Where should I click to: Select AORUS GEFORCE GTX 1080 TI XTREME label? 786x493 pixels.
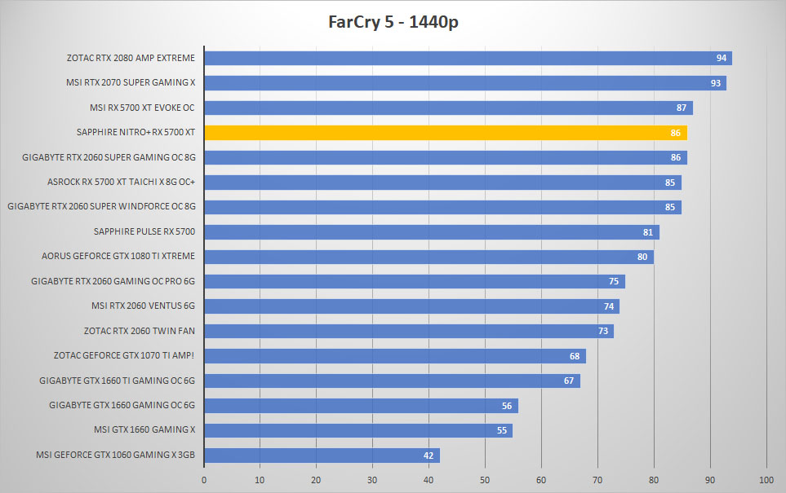(x=118, y=256)
